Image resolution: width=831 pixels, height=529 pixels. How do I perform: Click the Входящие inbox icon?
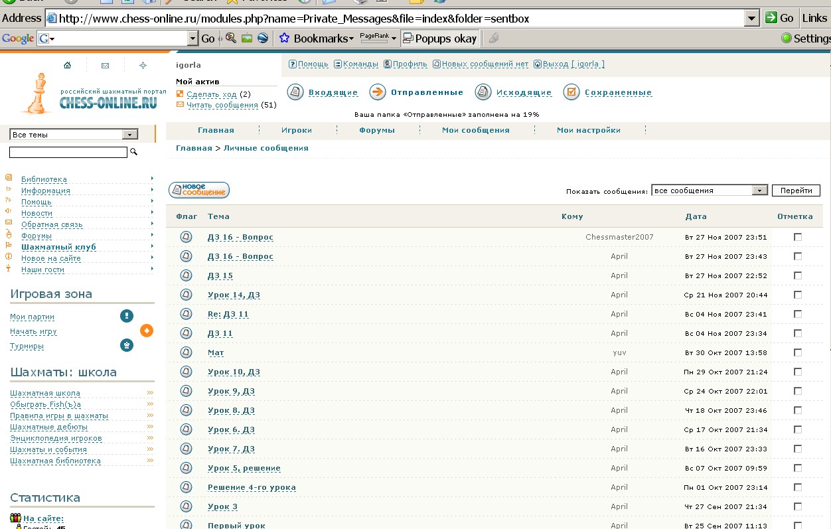click(296, 92)
